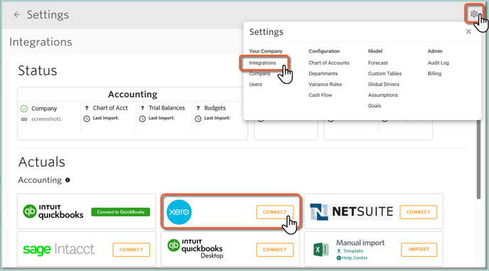The image size is (489, 271).
Task: Click the 'Integrations' page title
Action: 41,42
